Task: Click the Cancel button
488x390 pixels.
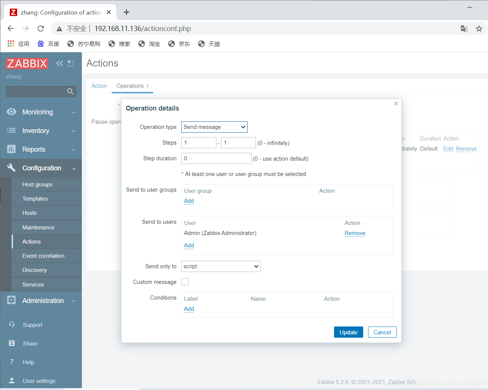Action: [x=382, y=332]
